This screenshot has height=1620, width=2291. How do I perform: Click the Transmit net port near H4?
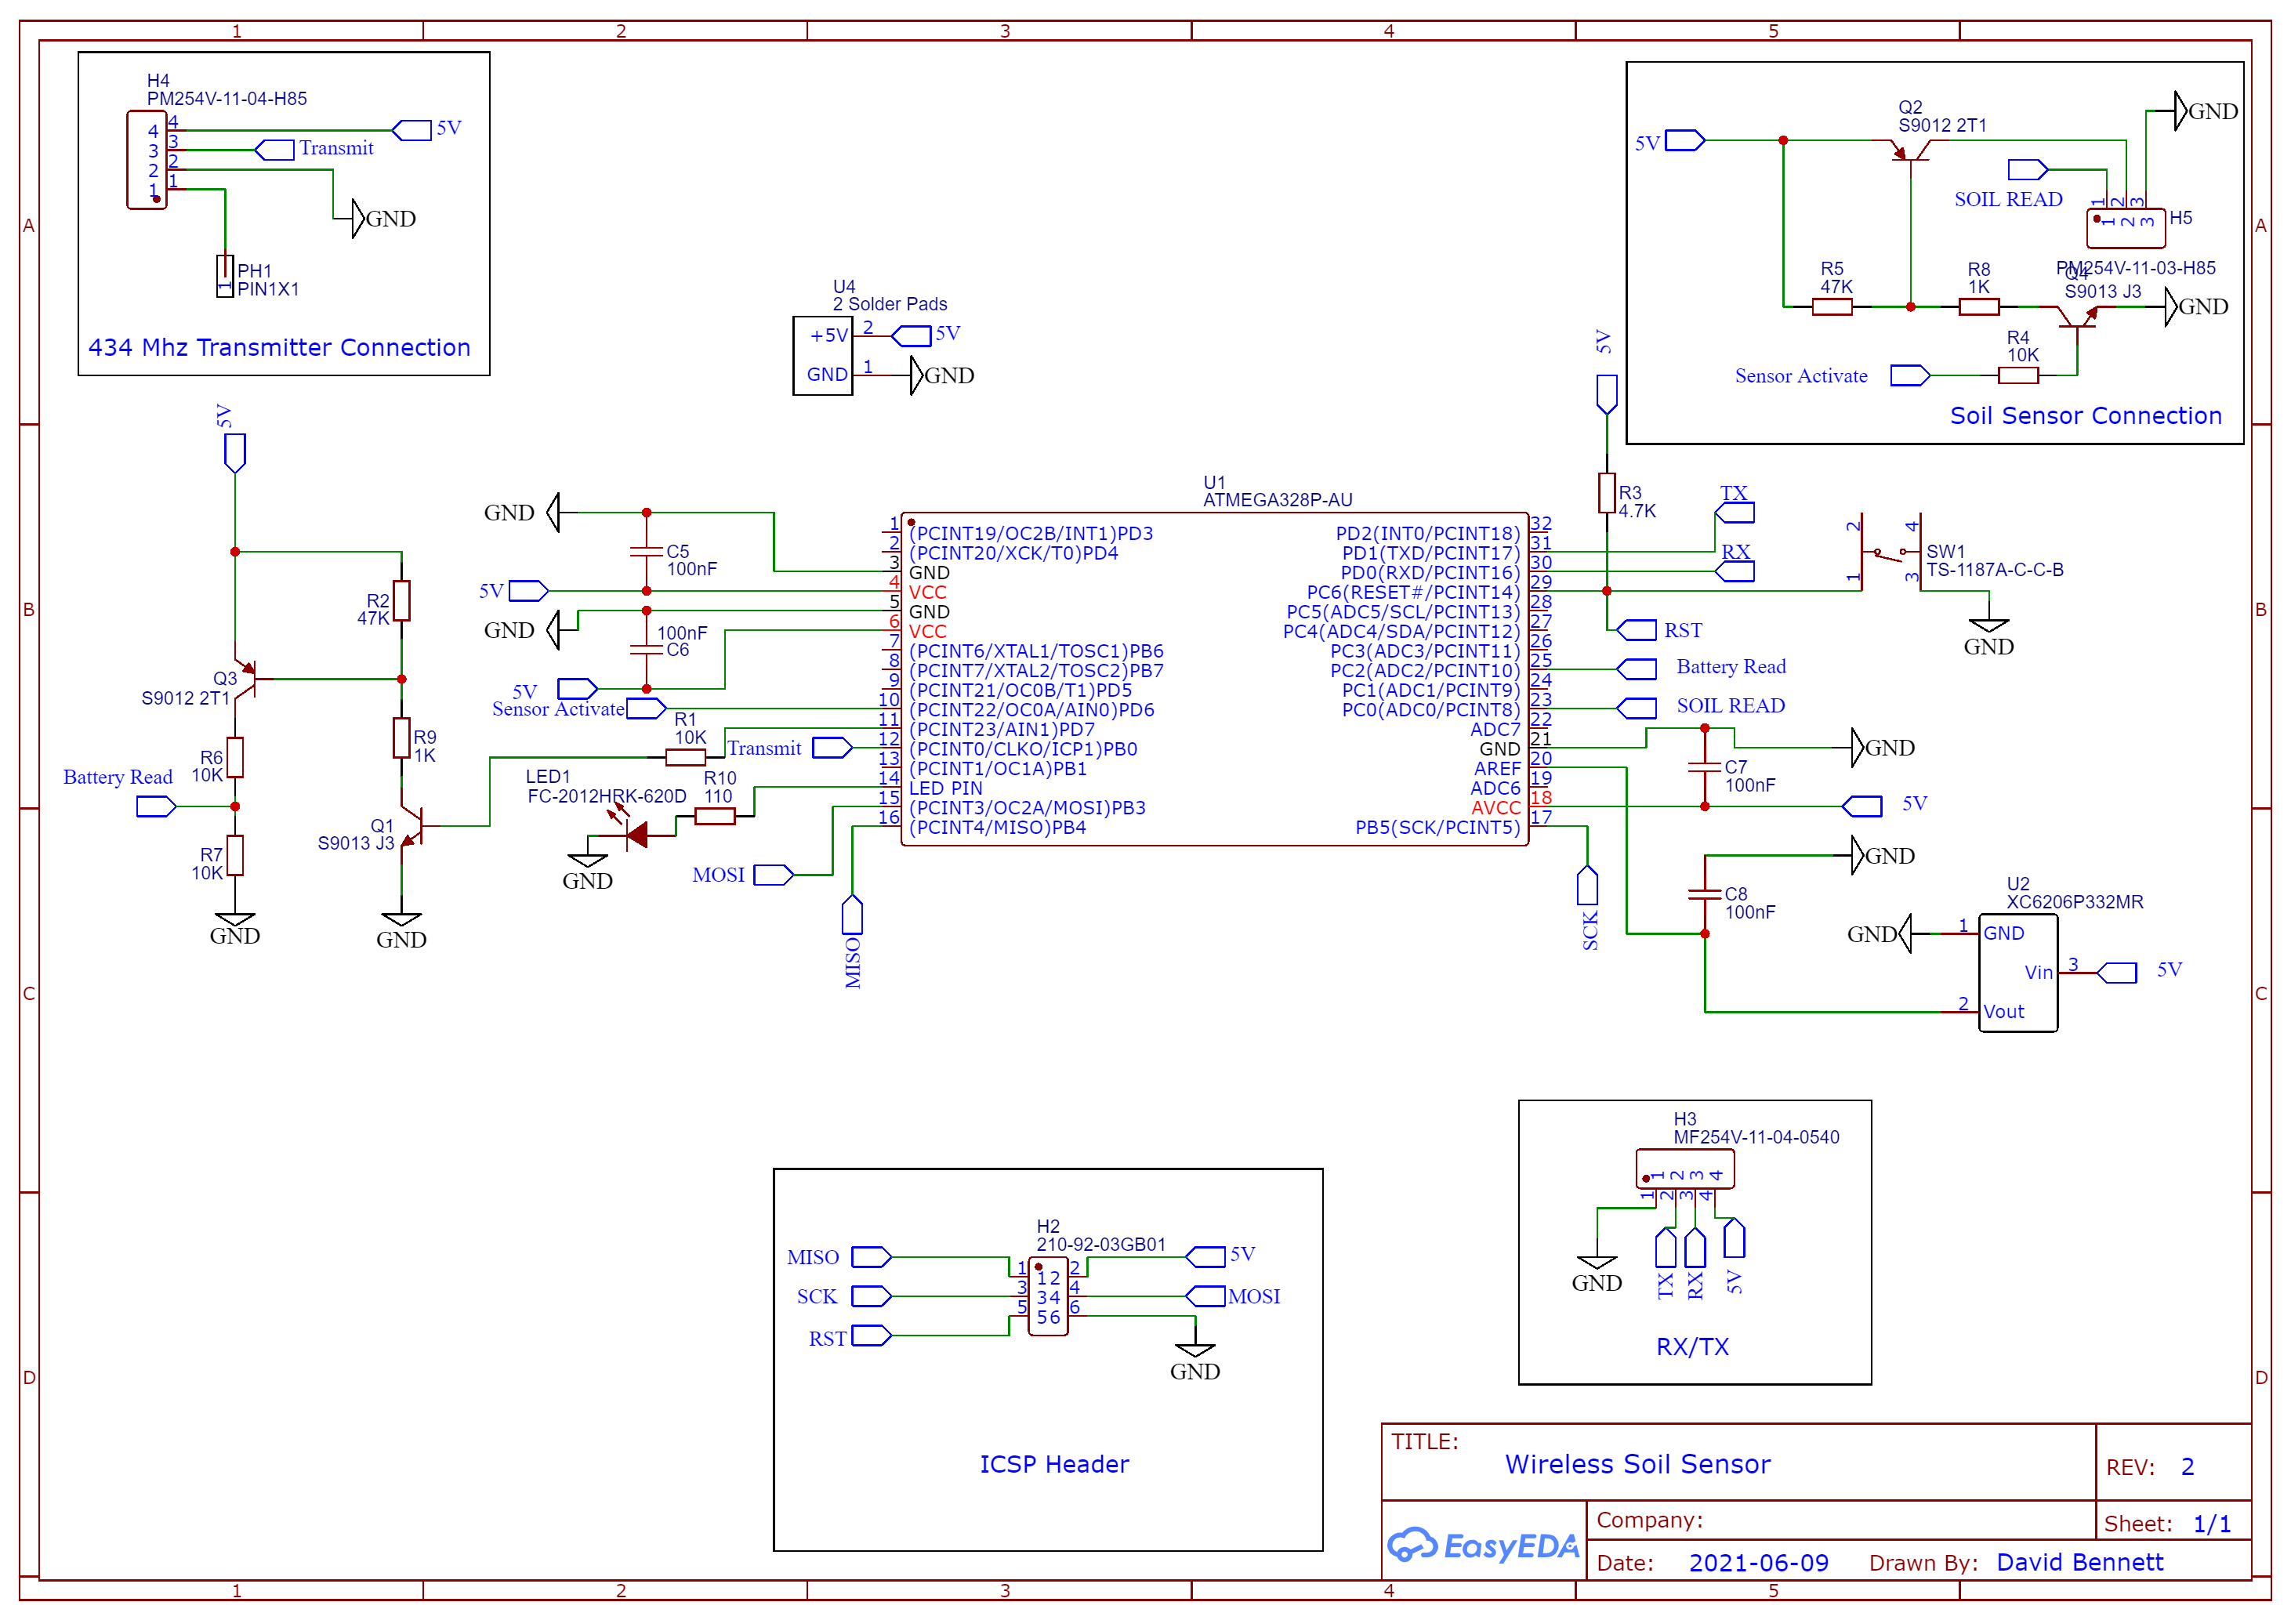274,150
